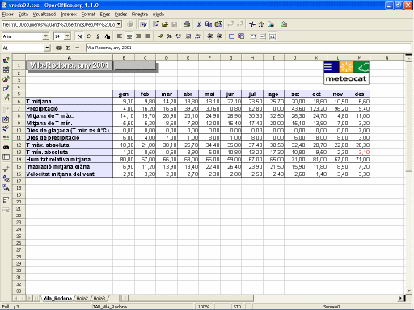The width and height of the screenshot is (414, 310).
Task: Toggle align bottom vertical button
Action: click(x=272, y=36)
